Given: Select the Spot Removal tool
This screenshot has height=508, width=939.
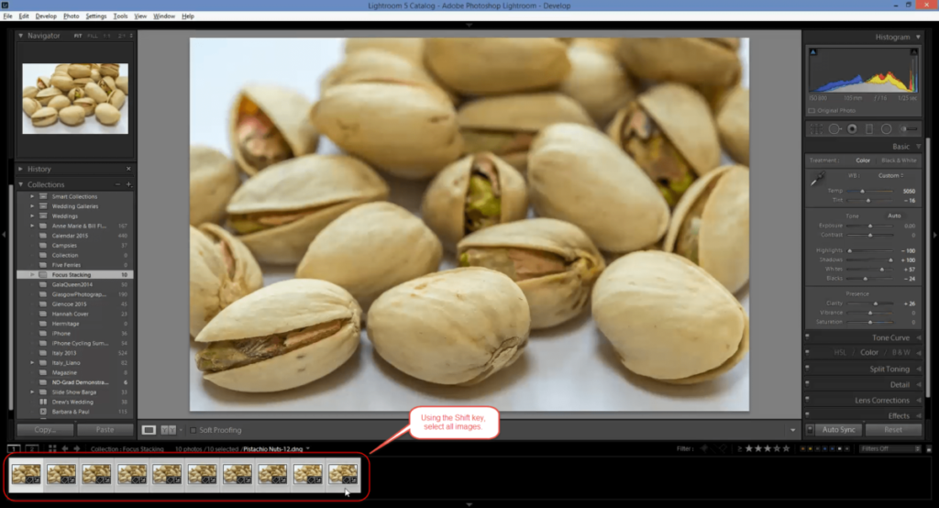Looking at the screenshot, I should click(834, 128).
